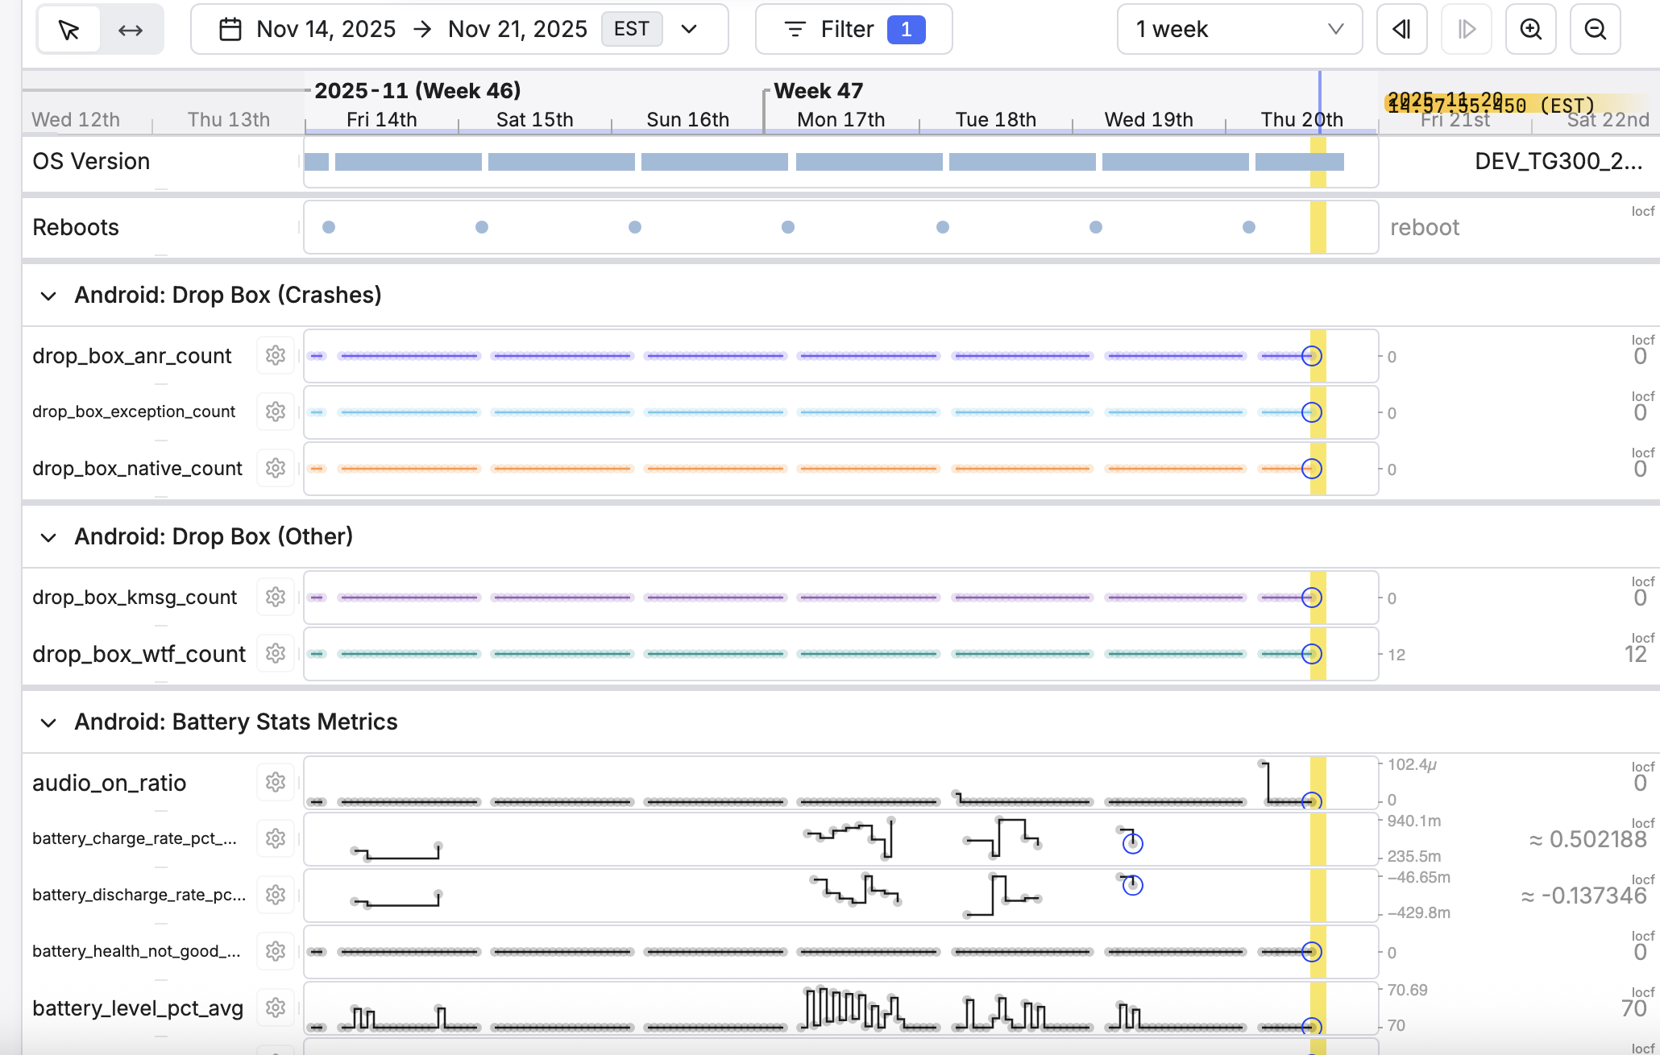
Task: Click the zoom in magnifier icon
Action: pyautogui.click(x=1530, y=30)
